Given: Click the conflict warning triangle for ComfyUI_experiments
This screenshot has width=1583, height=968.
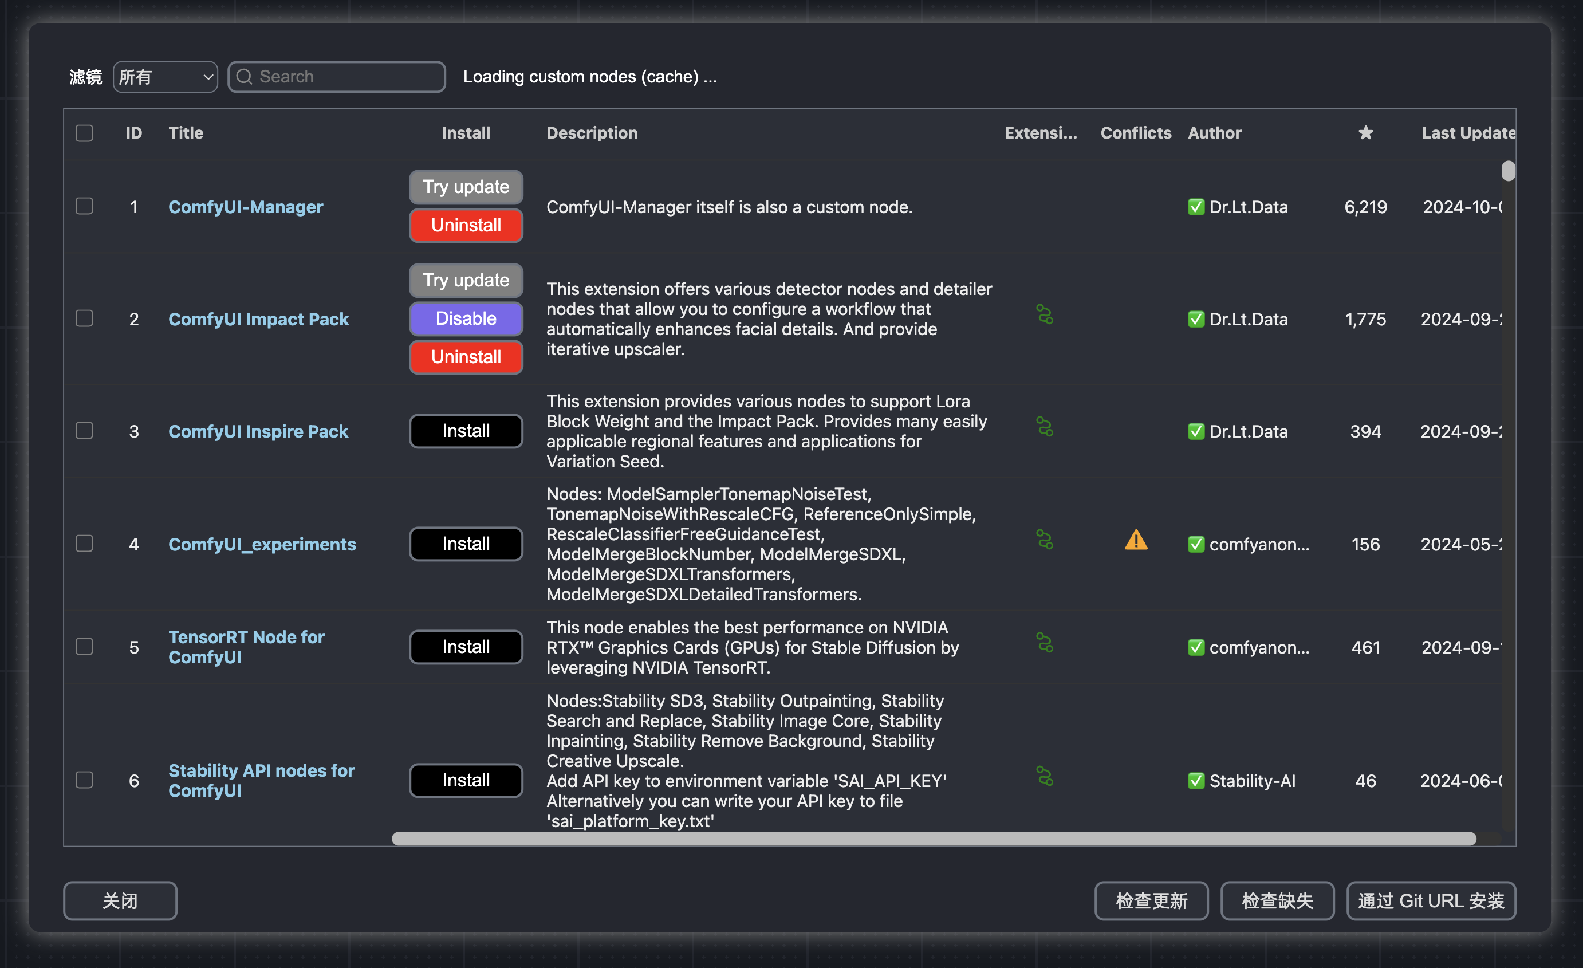Looking at the screenshot, I should pyautogui.click(x=1136, y=540).
